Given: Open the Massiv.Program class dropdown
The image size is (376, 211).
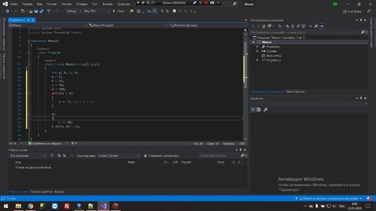Looking at the screenshot, I should [x=127, y=25].
